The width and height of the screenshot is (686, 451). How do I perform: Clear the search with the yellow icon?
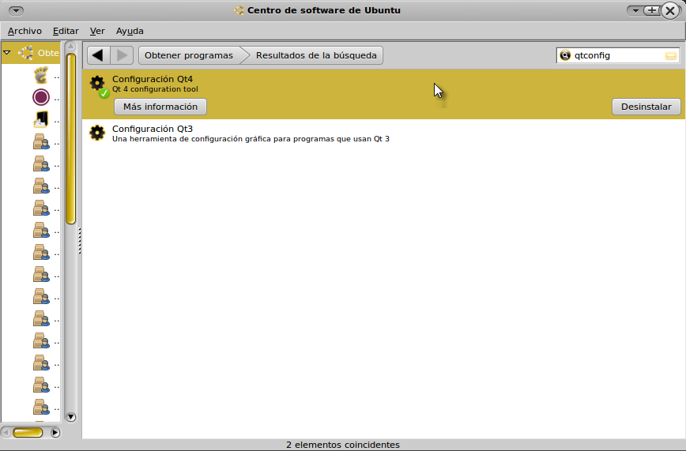coord(671,55)
